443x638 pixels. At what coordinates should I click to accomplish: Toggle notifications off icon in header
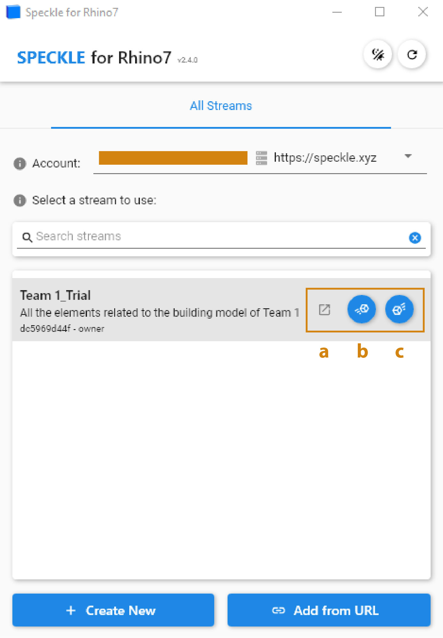click(378, 55)
